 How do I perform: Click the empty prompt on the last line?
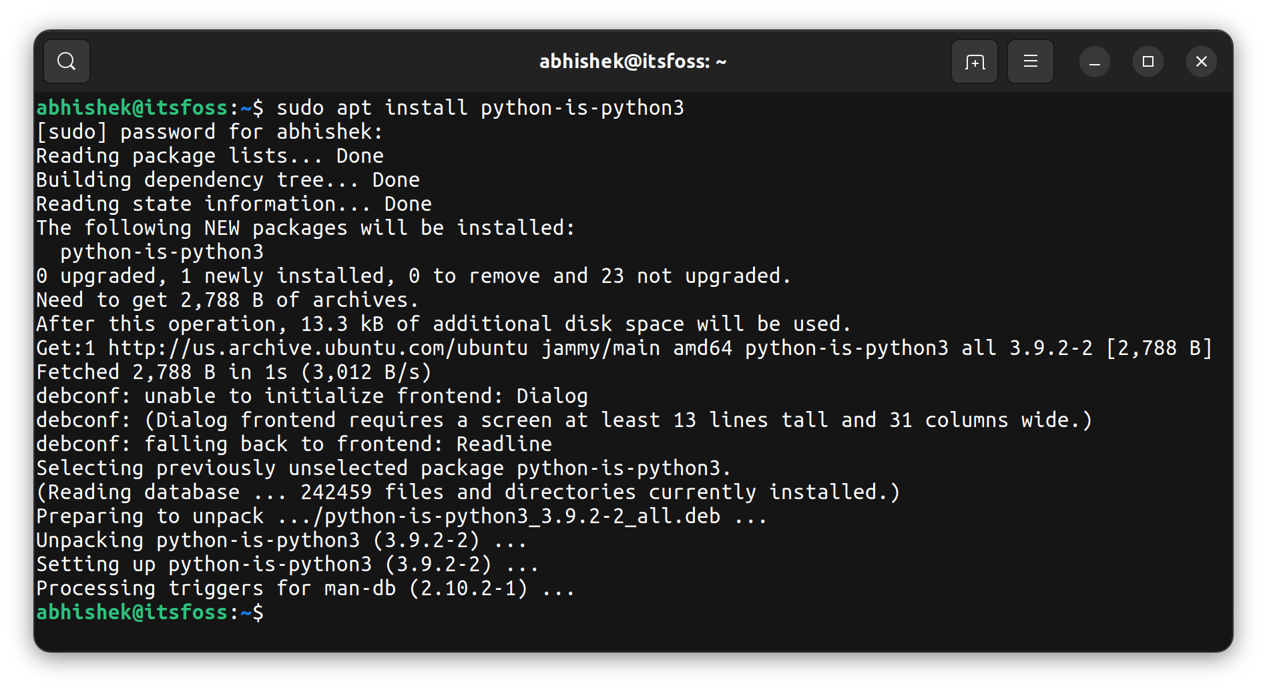click(x=280, y=612)
